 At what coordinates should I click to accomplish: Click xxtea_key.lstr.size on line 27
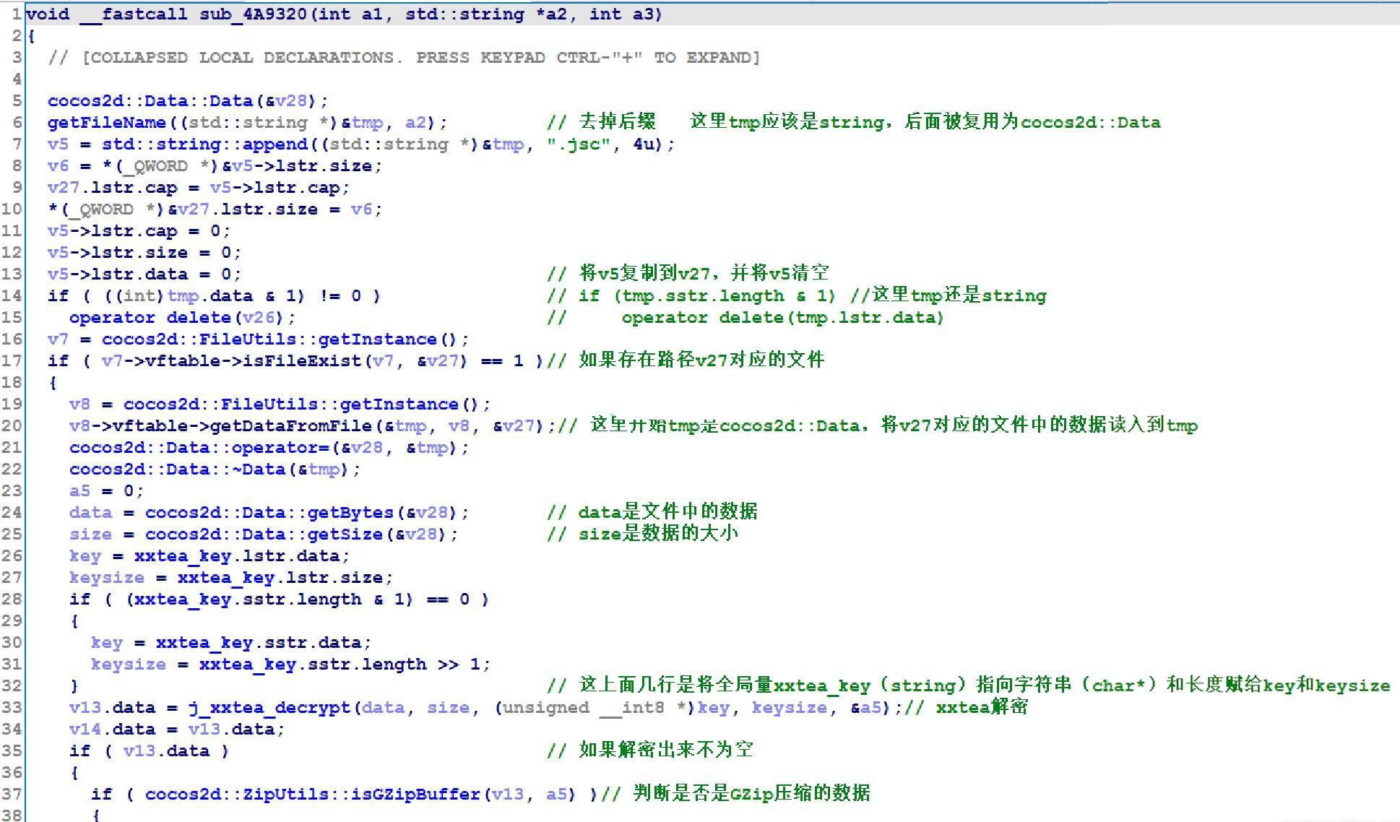click(x=280, y=578)
